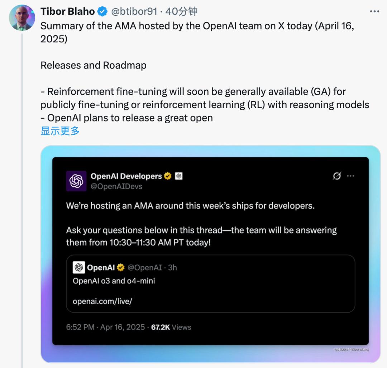Click the Tibor Blaho display name
387x368 pixels.
(x=67, y=11)
